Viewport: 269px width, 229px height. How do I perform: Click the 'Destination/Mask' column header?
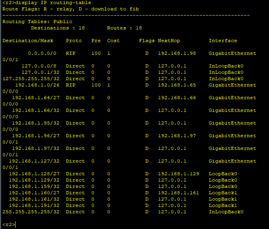pos(28,41)
